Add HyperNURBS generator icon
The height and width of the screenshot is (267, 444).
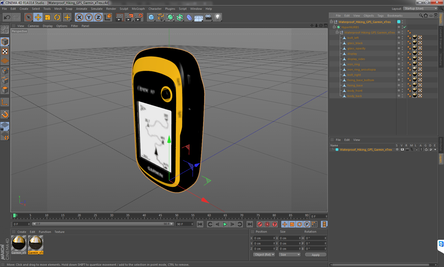pos(170,17)
